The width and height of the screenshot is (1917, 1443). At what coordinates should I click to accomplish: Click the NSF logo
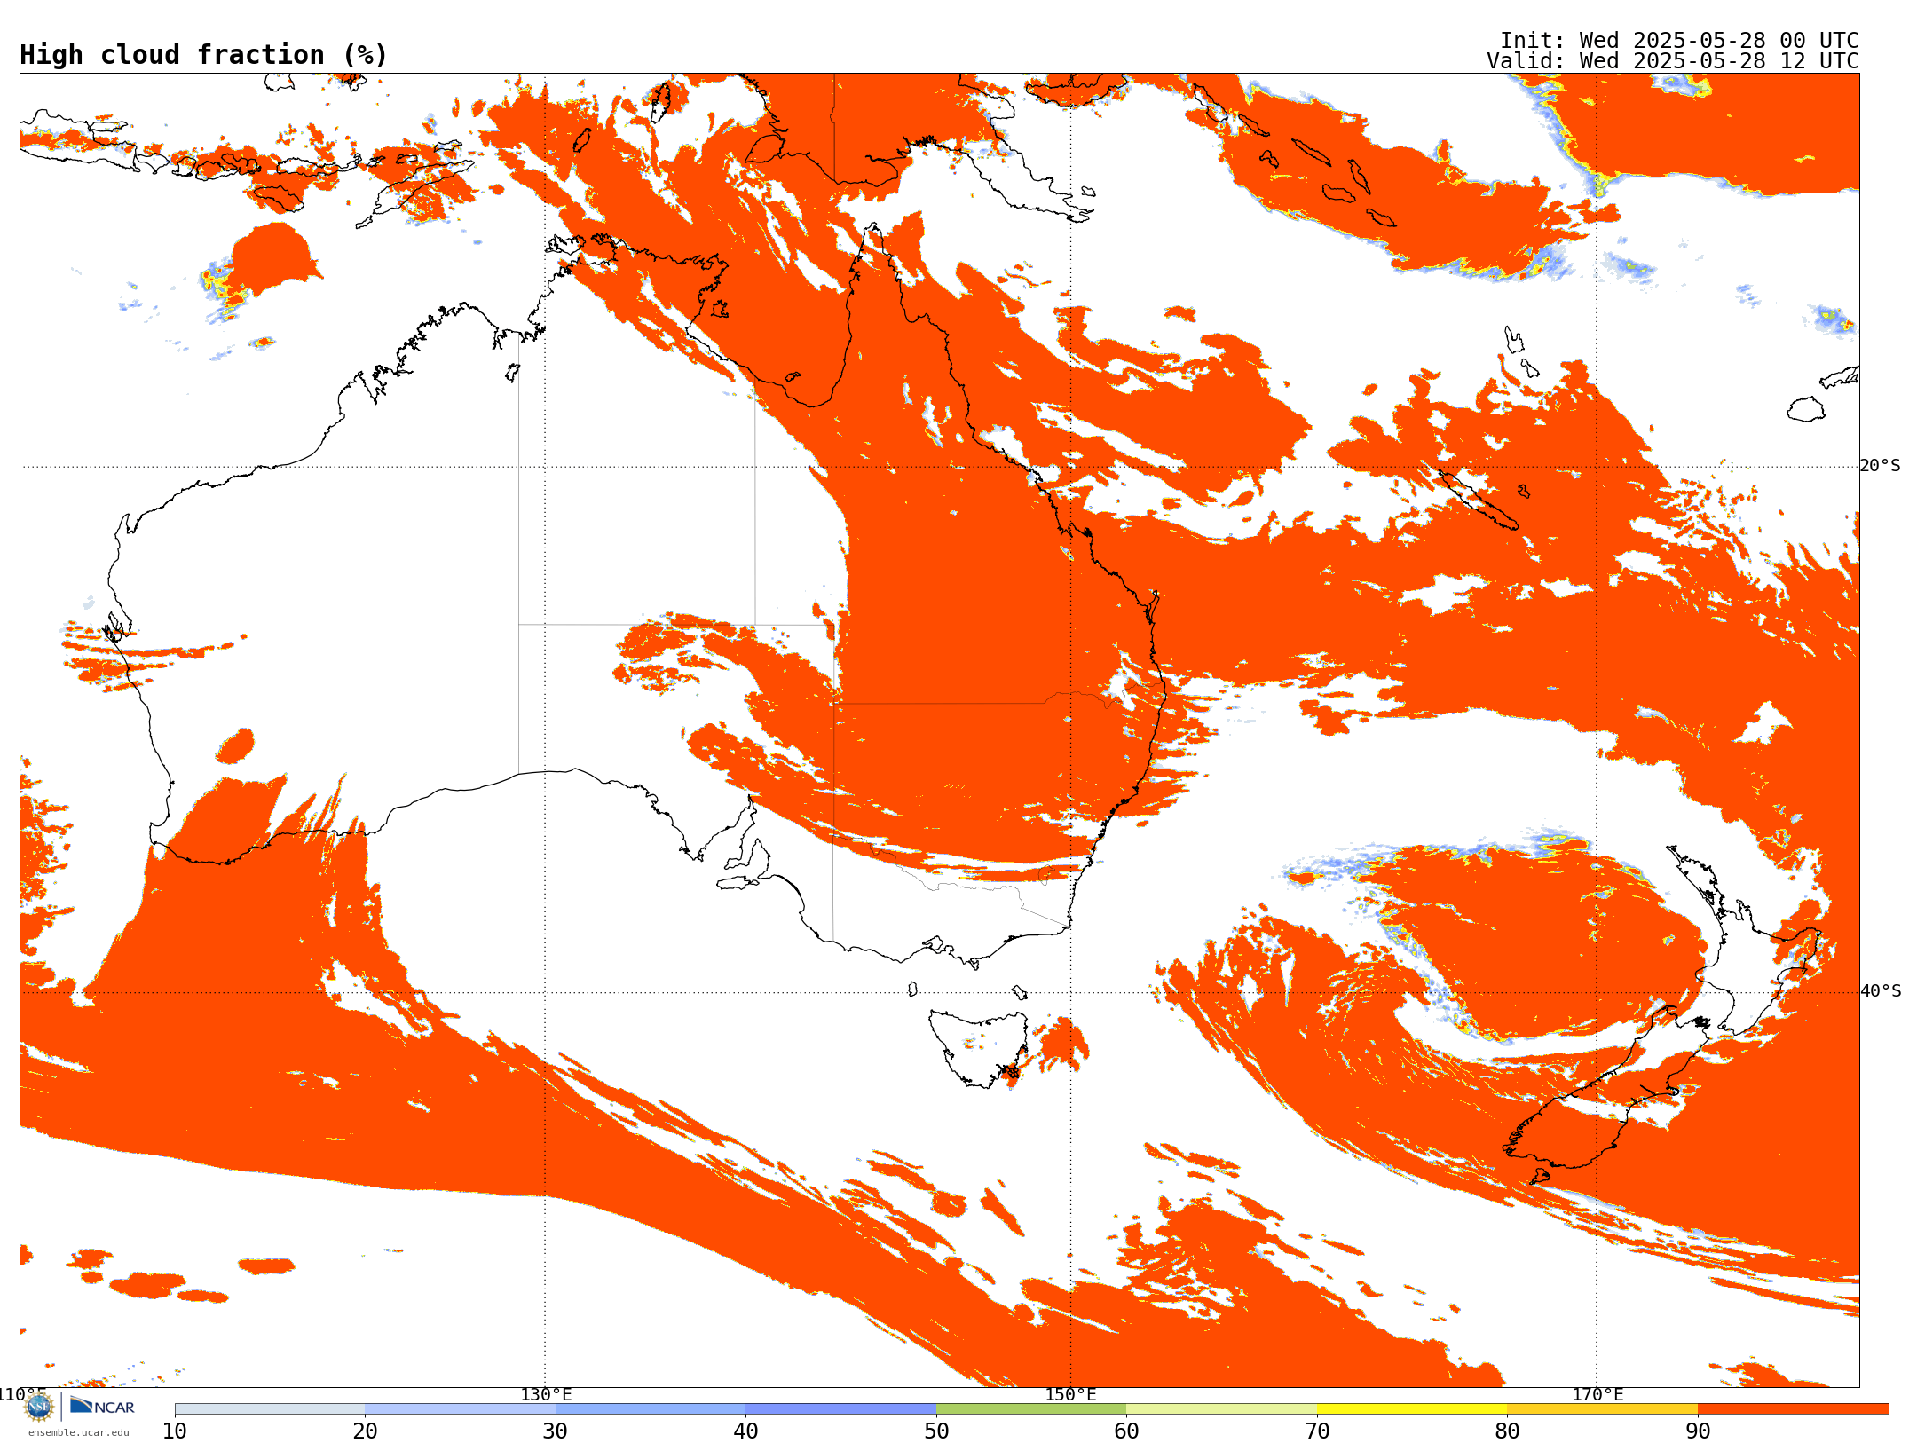coord(39,1407)
